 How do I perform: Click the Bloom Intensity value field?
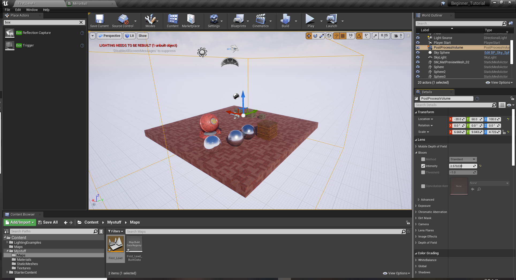point(461,166)
